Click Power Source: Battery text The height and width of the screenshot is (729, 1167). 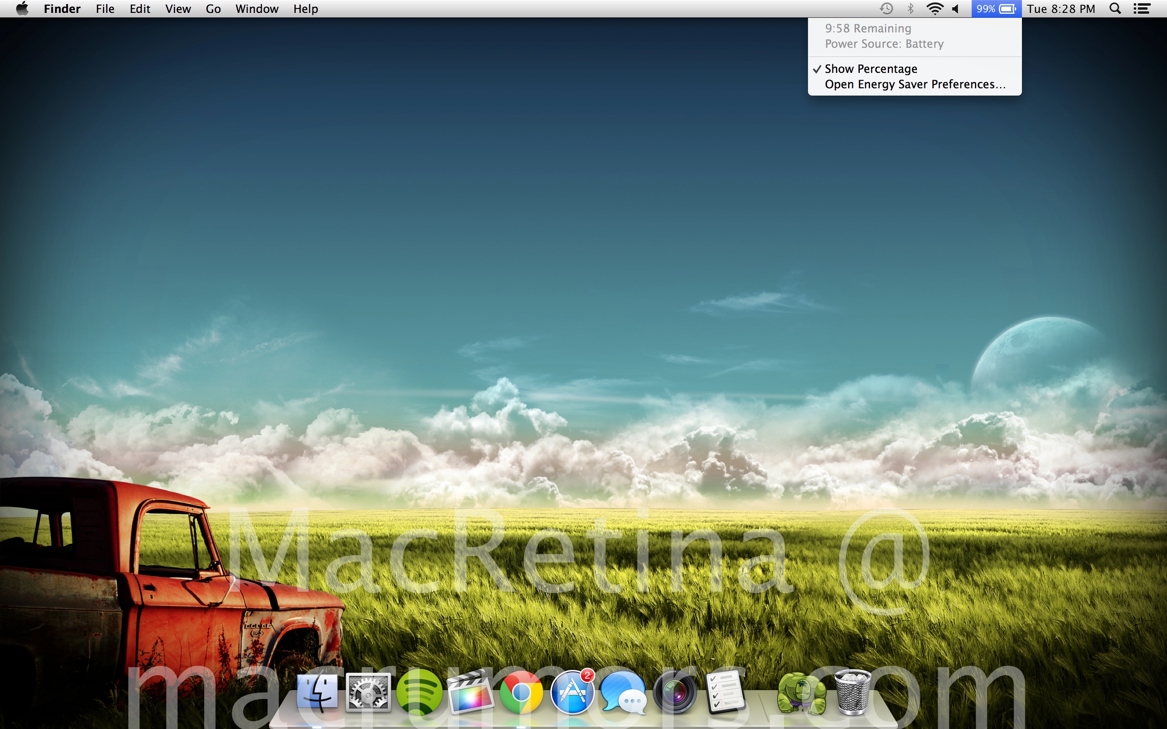pyautogui.click(x=884, y=44)
